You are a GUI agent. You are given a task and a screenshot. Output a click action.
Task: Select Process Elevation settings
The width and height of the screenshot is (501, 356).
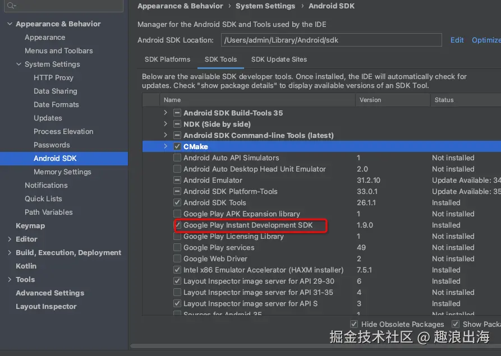63,131
